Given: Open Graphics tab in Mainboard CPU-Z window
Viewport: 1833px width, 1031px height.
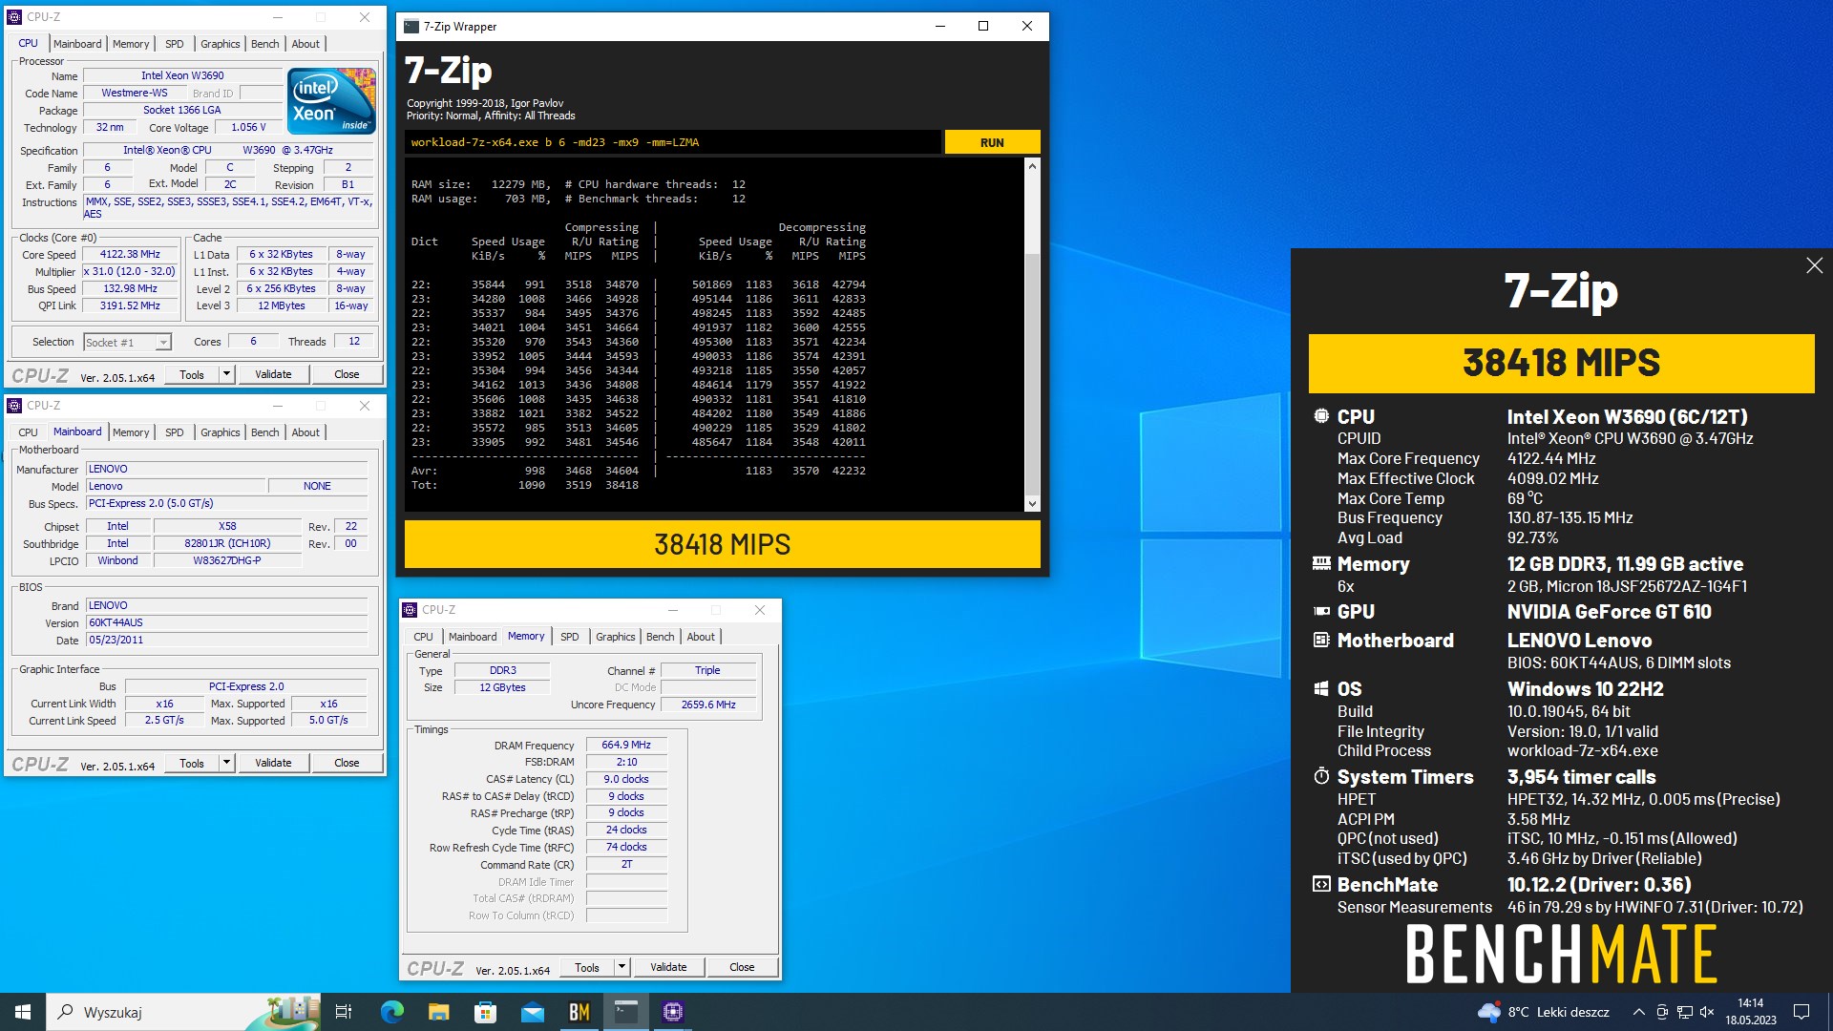Looking at the screenshot, I should [x=220, y=432].
